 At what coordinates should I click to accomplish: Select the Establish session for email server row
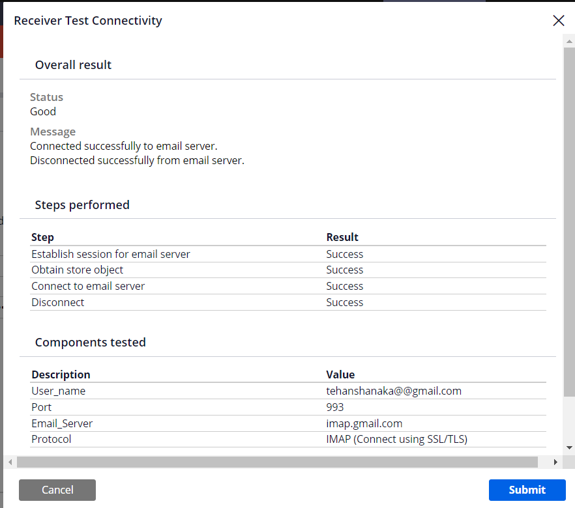click(x=111, y=254)
